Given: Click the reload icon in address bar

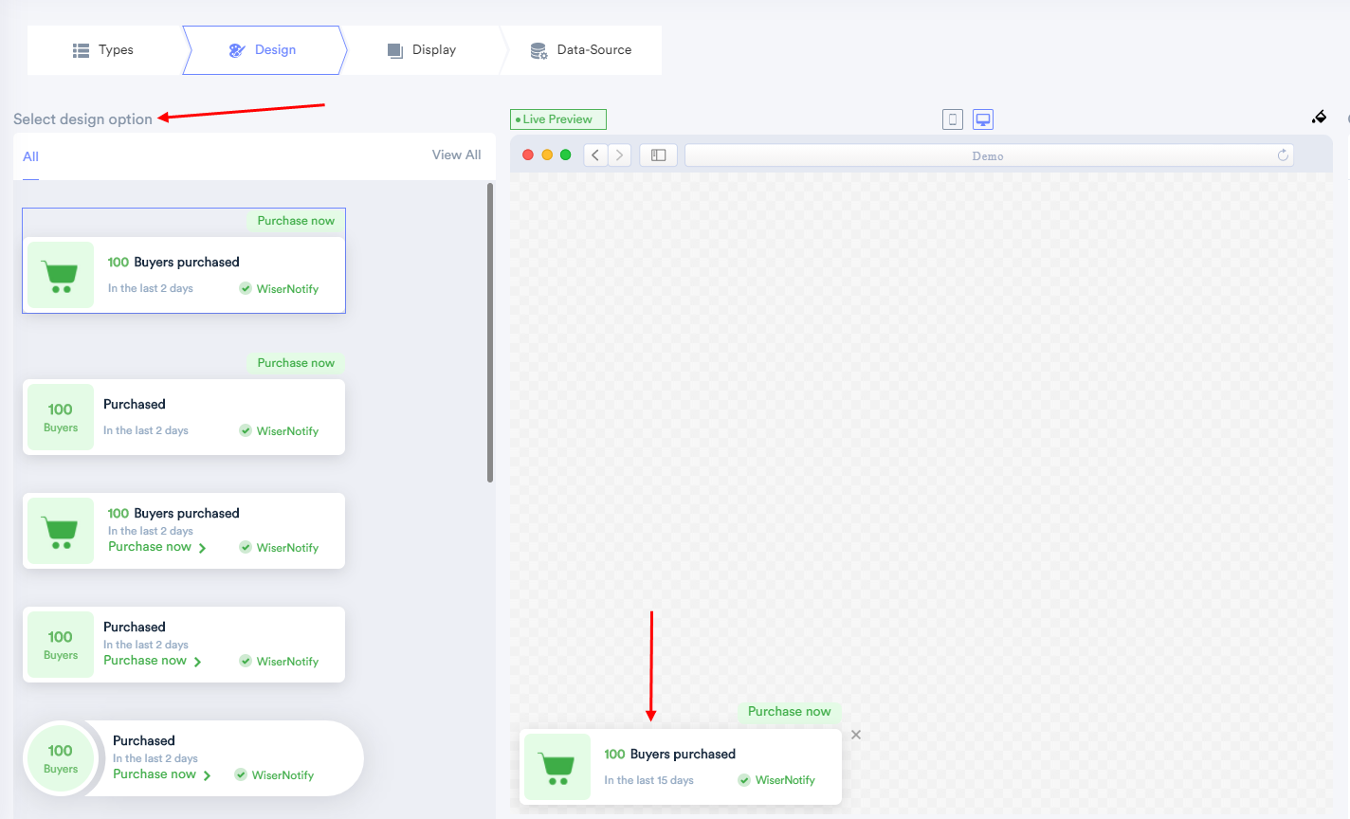Looking at the screenshot, I should 1283,155.
